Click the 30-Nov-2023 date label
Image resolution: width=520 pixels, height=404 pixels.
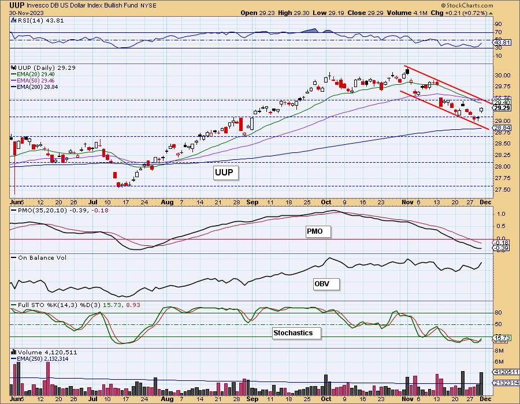(25, 13)
